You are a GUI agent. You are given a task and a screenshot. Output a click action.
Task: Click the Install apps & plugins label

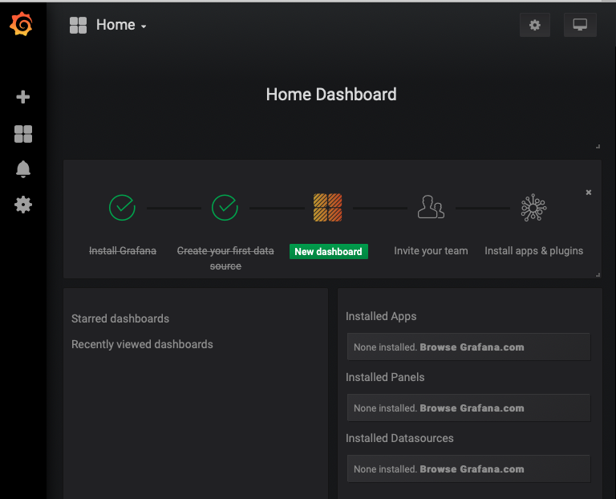[x=533, y=251]
